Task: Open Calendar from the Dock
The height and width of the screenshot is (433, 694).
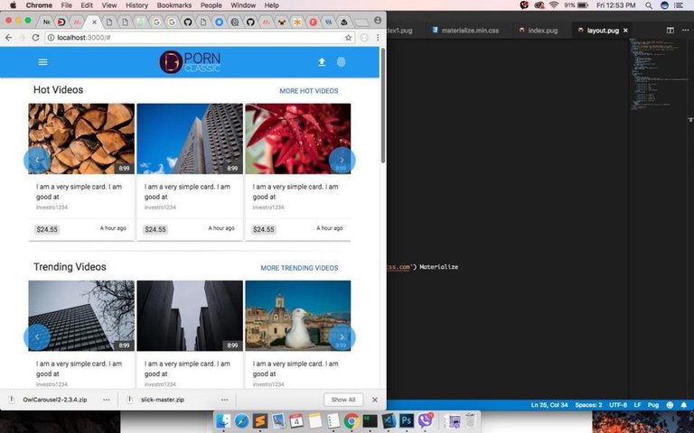Action: coord(296,420)
